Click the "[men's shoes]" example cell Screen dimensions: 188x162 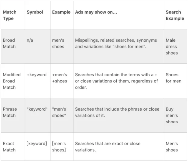tap(59, 147)
